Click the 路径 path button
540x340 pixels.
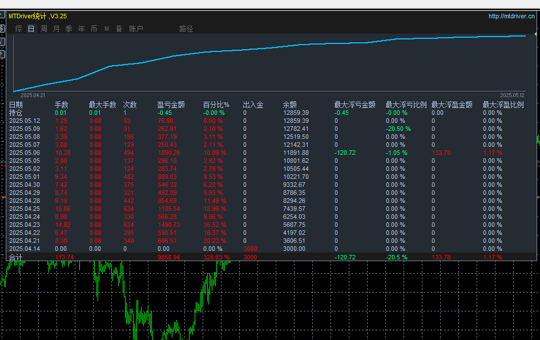pyautogui.click(x=186, y=29)
